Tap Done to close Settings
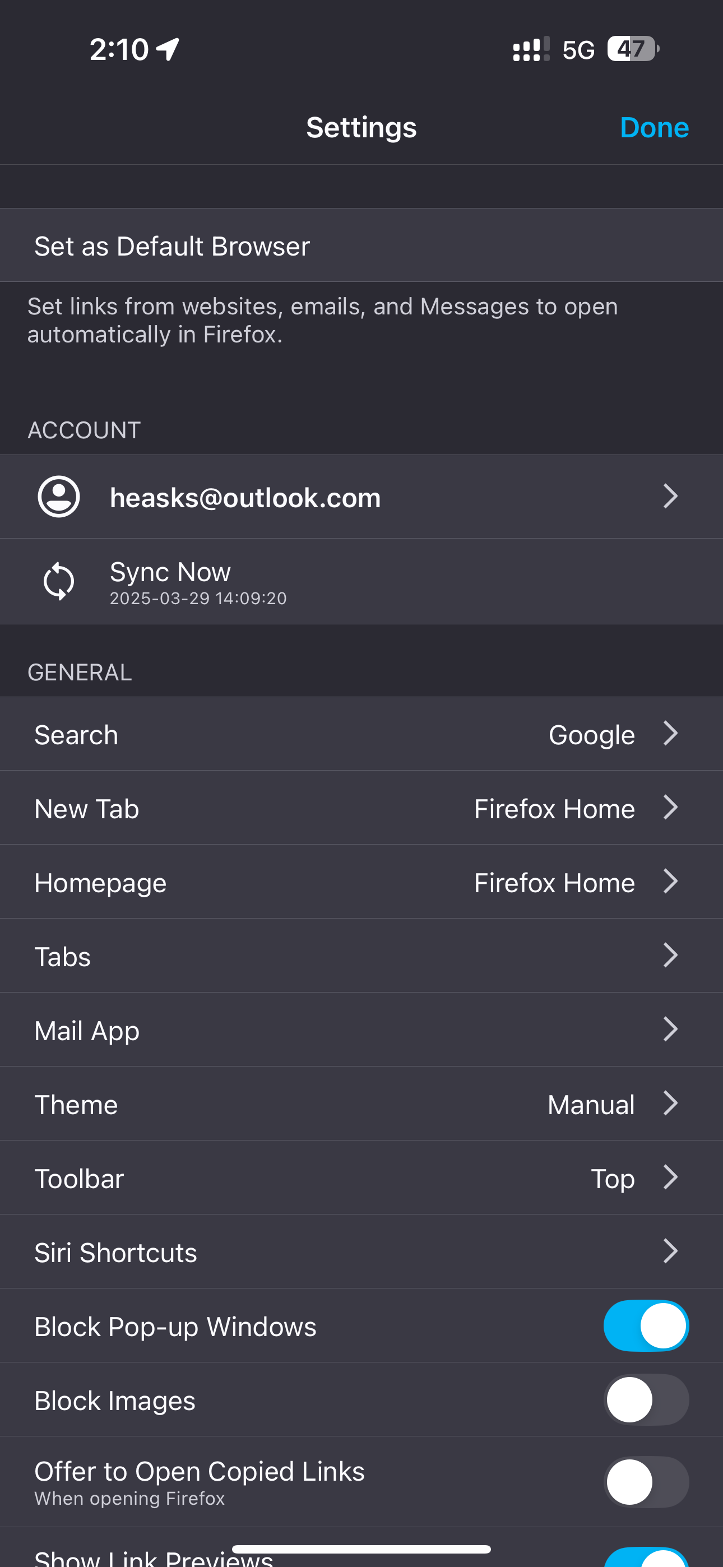Image resolution: width=723 pixels, height=1567 pixels. [654, 128]
